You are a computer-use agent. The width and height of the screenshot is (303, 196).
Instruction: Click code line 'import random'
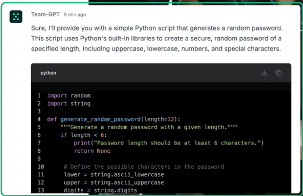[x=69, y=96]
